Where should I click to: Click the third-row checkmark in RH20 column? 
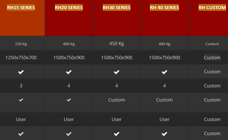click(x=69, y=72)
